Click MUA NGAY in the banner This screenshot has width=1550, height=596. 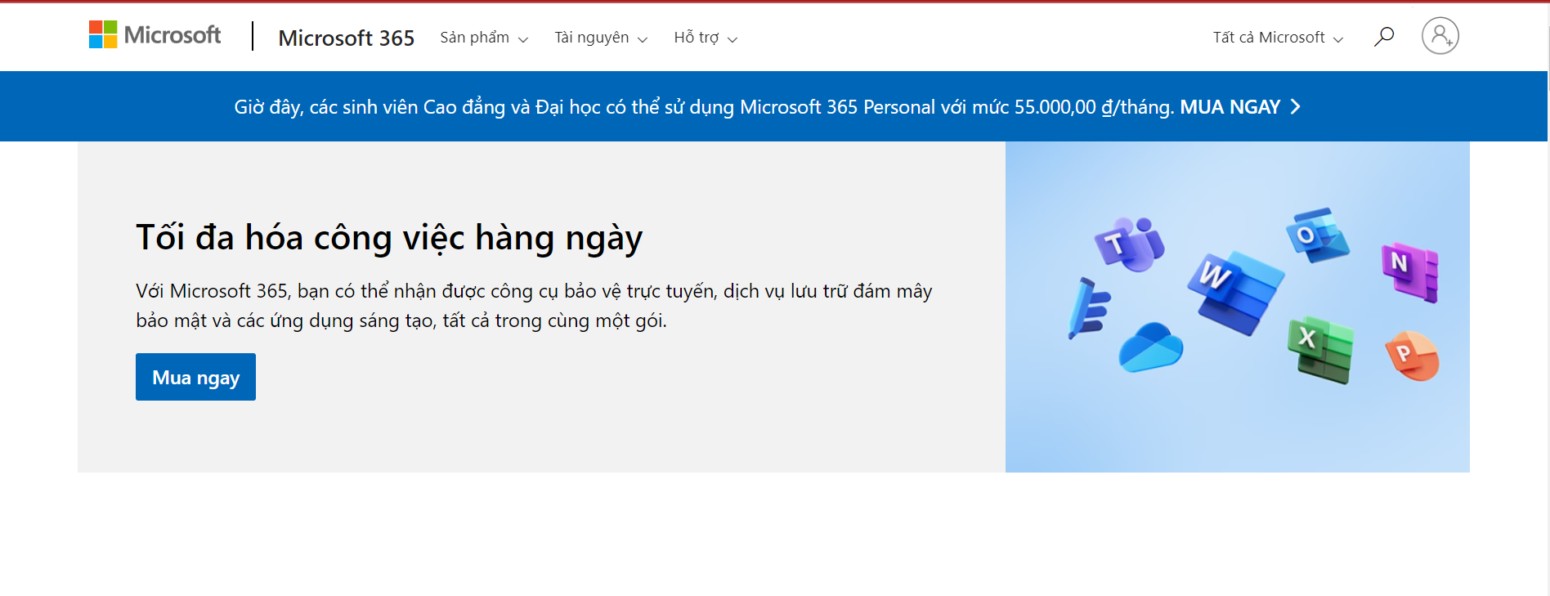[x=1230, y=107]
